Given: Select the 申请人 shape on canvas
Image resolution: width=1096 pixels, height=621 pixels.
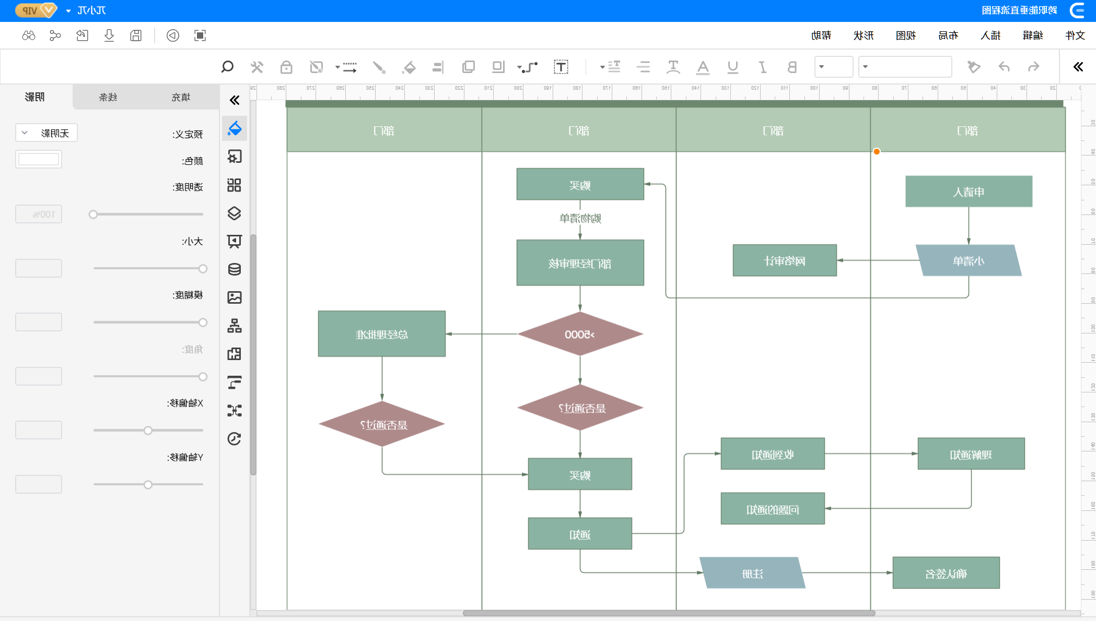Looking at the screenshot, I should (969, 192).
